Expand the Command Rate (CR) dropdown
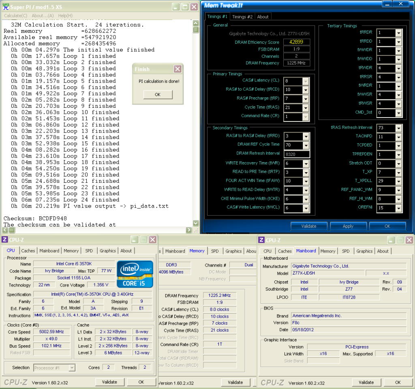The width and height of the screenshot is (415, 389). [306, 116]
